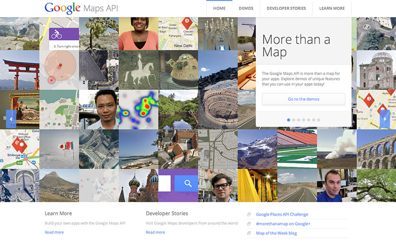
Task: Open Google Places API Challenge link
Action: pos(282,215)
